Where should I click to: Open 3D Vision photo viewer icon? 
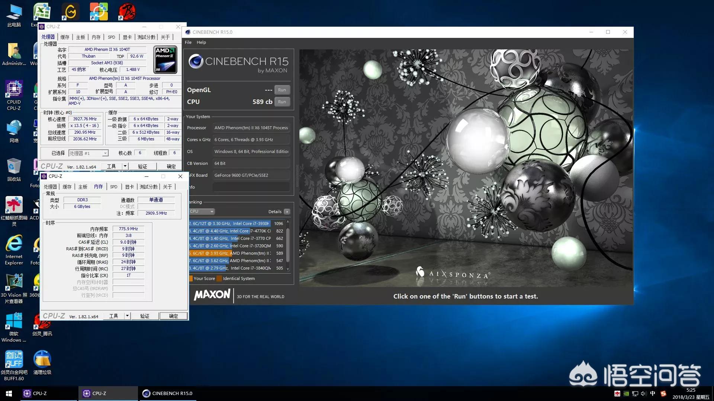click(14, 288)
